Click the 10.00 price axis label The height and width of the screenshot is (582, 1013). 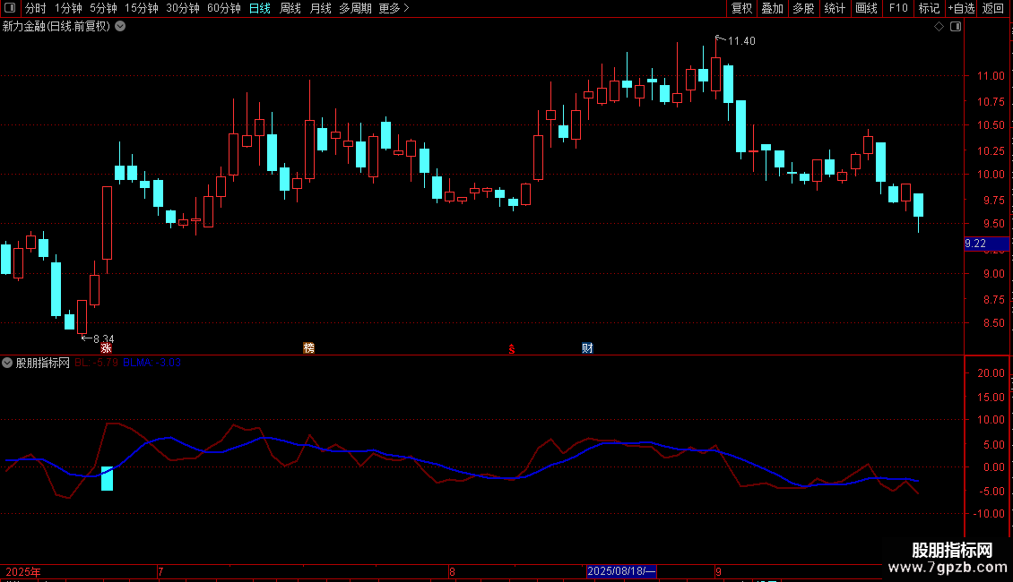pos(991,175)
